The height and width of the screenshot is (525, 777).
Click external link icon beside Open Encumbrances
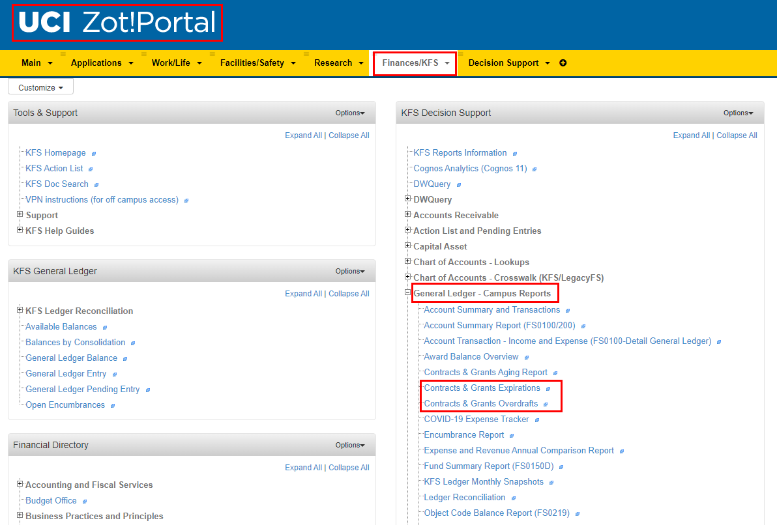click(113, 406)
